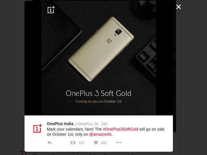207x155 pixels.
Task: Click the "Coming to you on October 1st" caption
Action: pyautogui.click(x=98, y=101)
